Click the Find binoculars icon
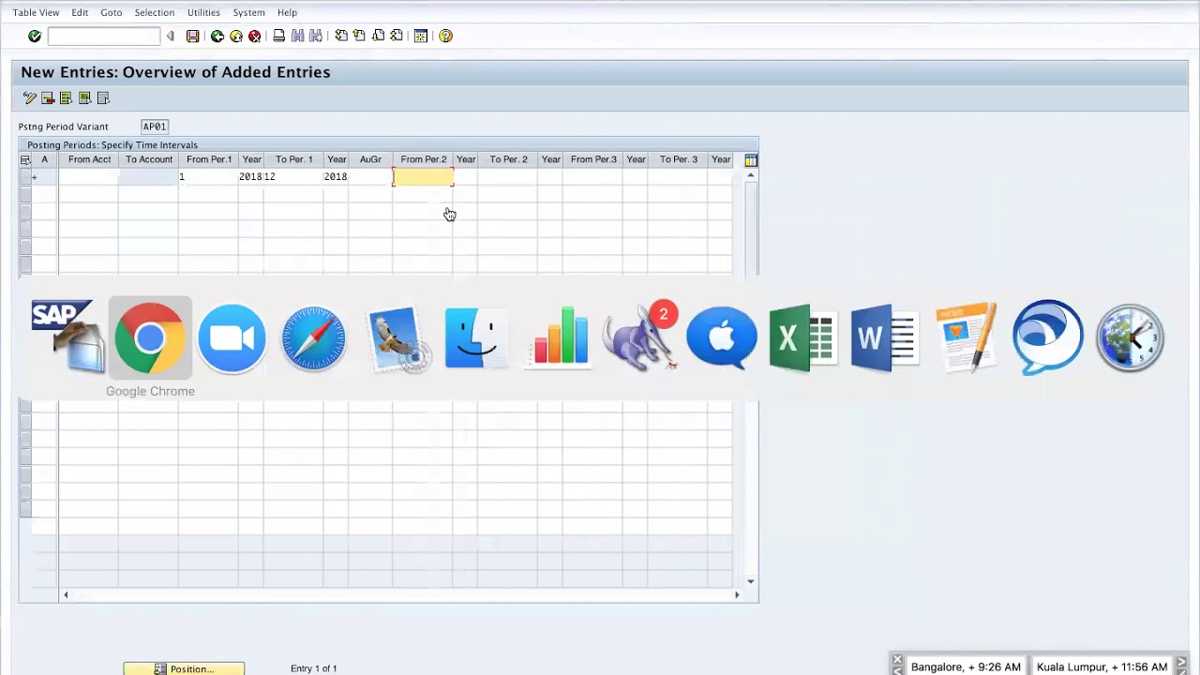Viewport: 1200px width, 675px height. click(297, 36)
